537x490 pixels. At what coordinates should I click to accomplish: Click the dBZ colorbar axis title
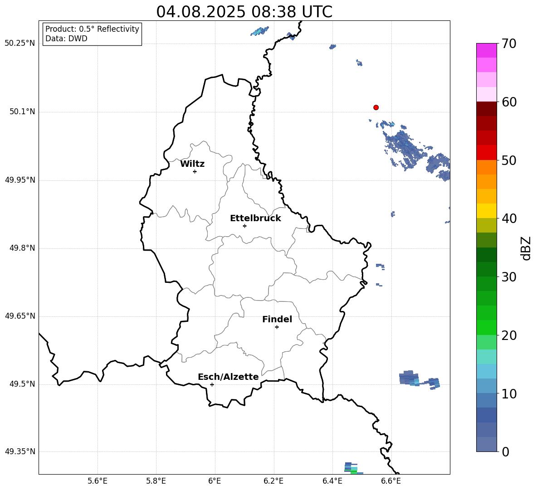coord(527,248)
